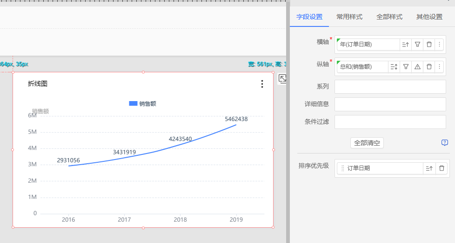The width and height of the screenshot is (455, 243).
Task: Open more options for 年(订单日期) field
Action: coord(440,45)
